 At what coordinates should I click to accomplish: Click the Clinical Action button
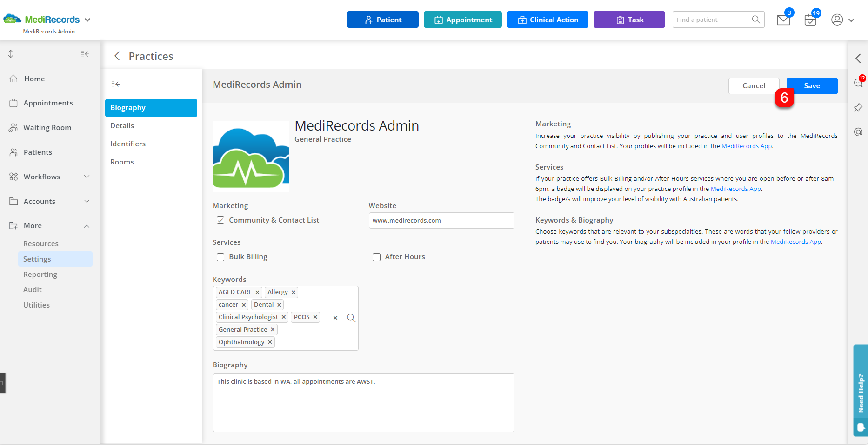(548, 20)
